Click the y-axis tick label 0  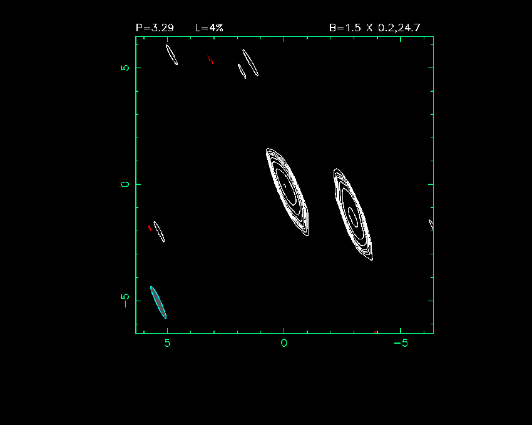click(x=125, y=184)
